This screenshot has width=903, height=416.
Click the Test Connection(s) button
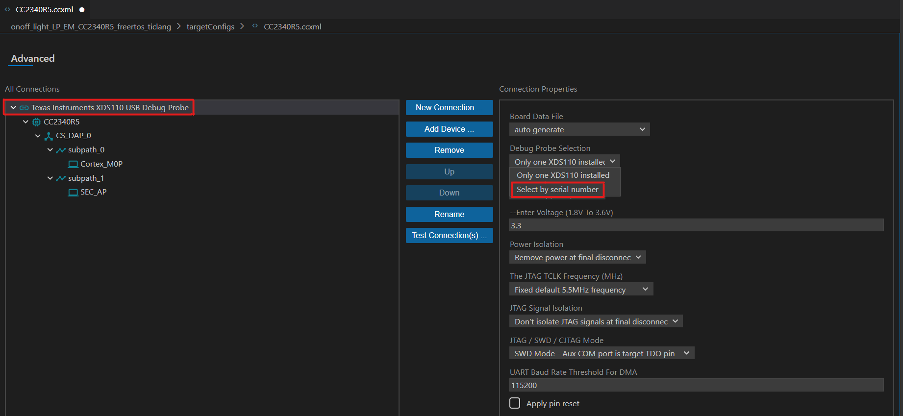coord(449,235)
